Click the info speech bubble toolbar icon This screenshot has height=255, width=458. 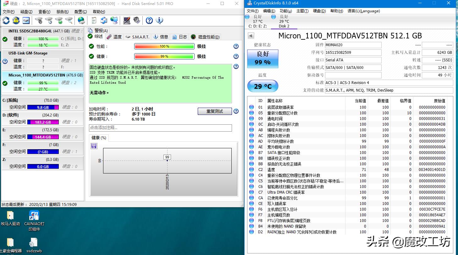coord(160,20)
